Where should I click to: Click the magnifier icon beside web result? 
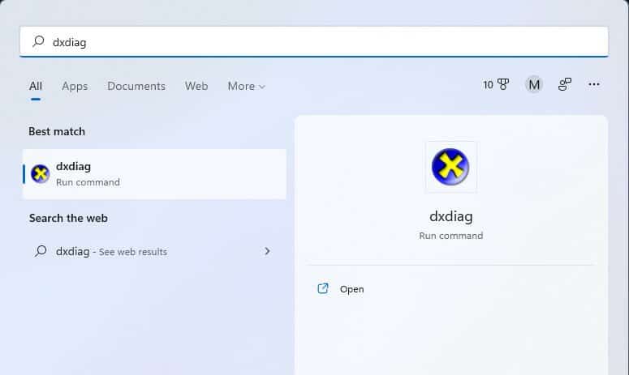[x=41, y=251]
